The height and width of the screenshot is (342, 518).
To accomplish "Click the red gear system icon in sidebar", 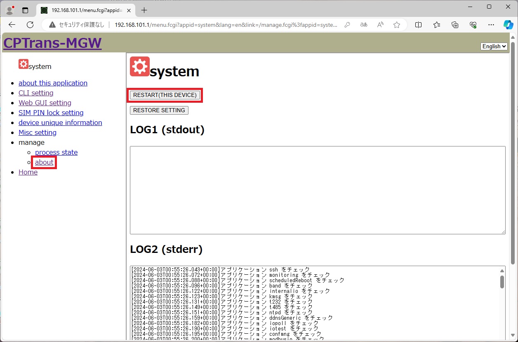I will (x=23, y=64).
